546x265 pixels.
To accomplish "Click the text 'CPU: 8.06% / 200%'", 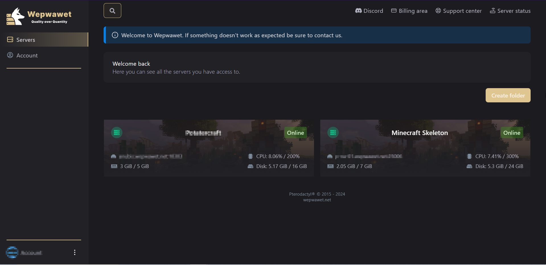I will pyautogui.click(x=278, y=156).
